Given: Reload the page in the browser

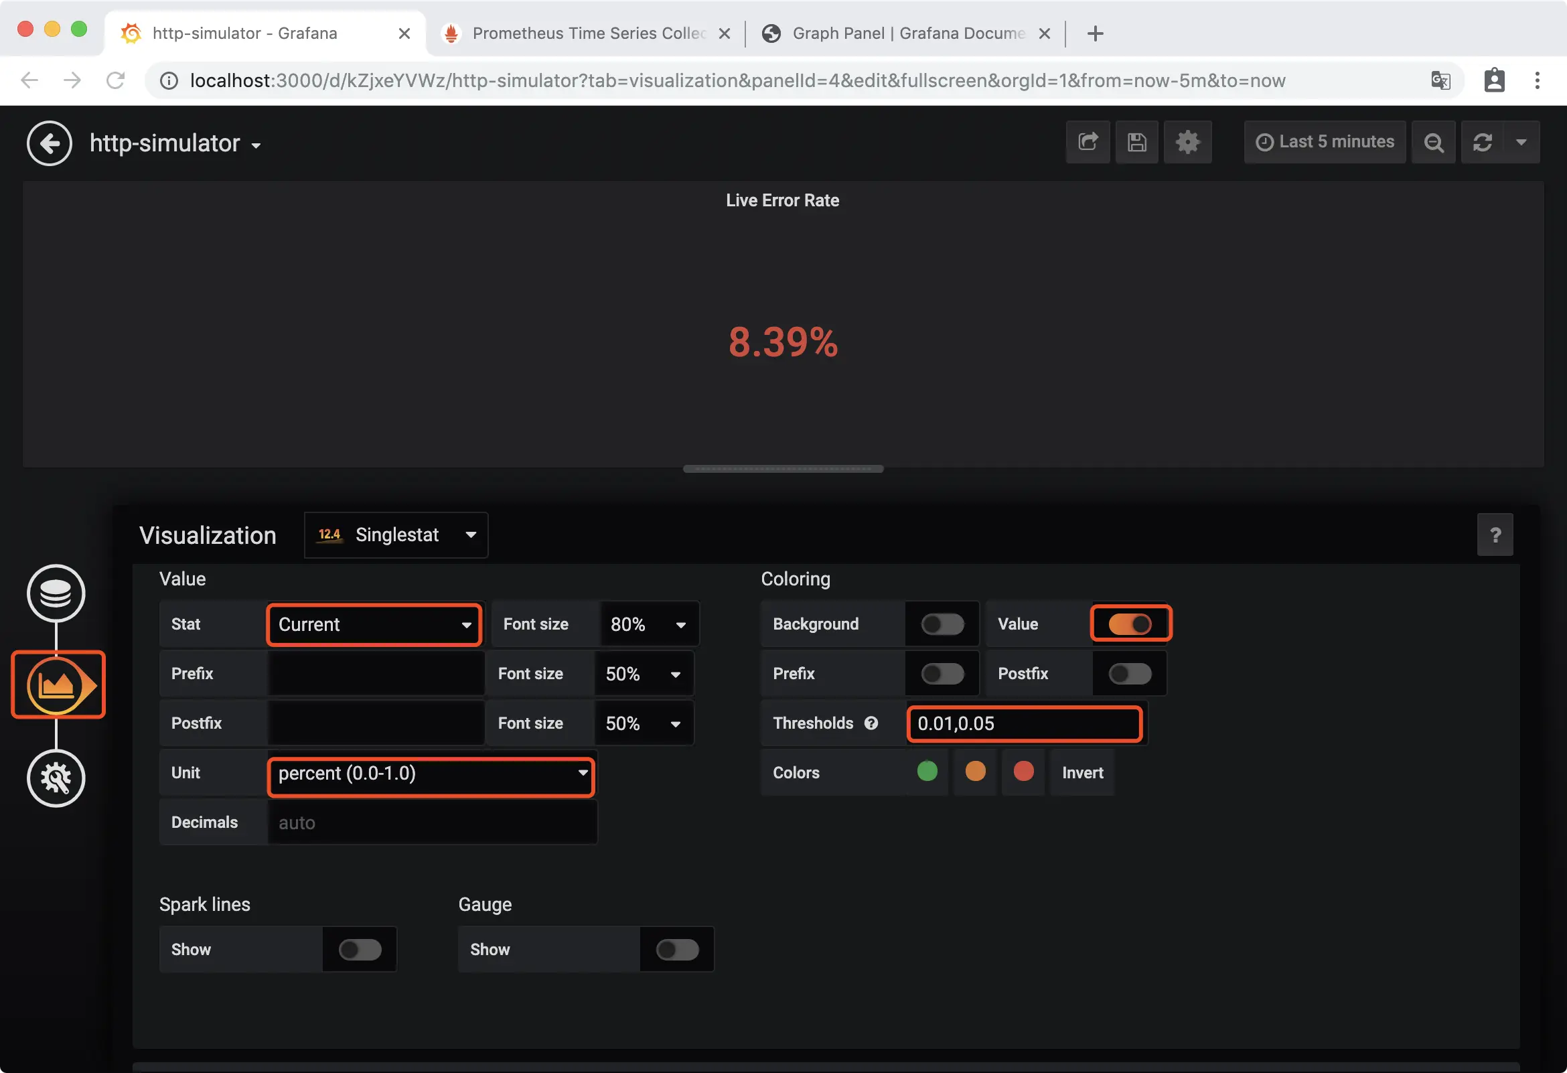Looking at the screenshot, I should coord(115,81).
